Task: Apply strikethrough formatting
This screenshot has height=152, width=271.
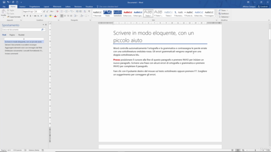Action: [35, 16]
